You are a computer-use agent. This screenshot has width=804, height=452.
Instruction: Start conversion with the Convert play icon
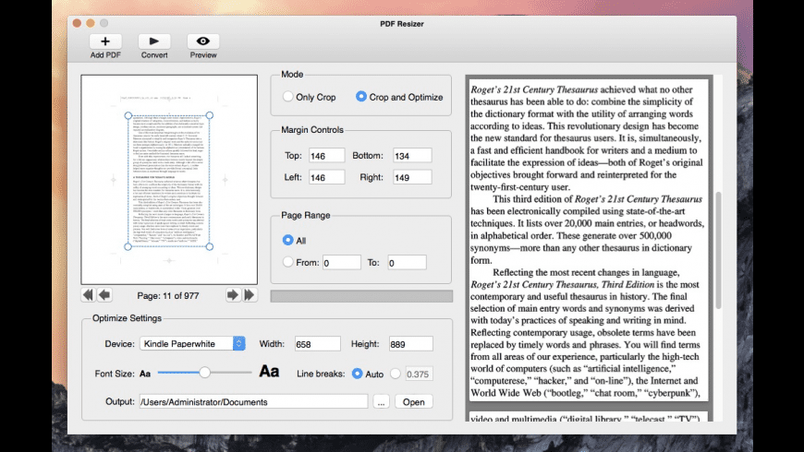(153, 41)
